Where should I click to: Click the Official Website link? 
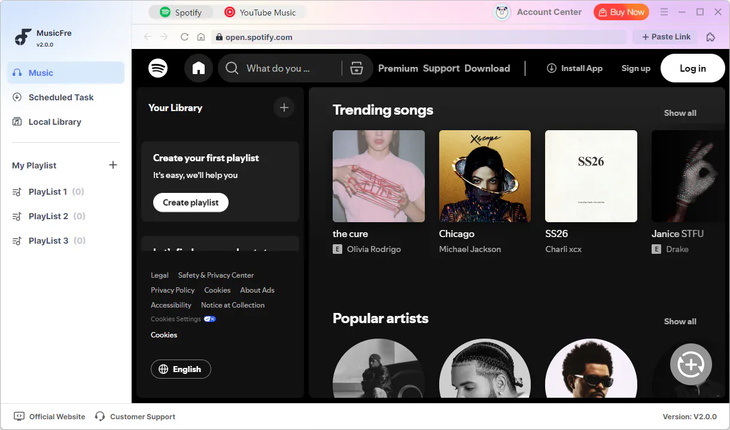(x=57, y=417)
